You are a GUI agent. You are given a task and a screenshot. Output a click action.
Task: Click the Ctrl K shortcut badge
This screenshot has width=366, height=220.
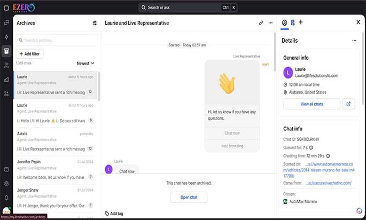[229, 7]
